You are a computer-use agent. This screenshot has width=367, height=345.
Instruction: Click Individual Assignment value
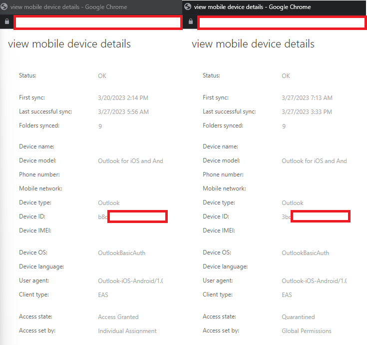point(127,331)
